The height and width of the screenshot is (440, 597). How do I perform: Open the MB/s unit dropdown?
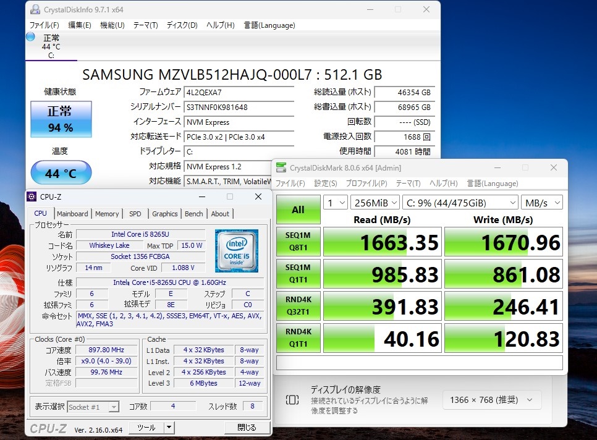(x=542, y=203)
